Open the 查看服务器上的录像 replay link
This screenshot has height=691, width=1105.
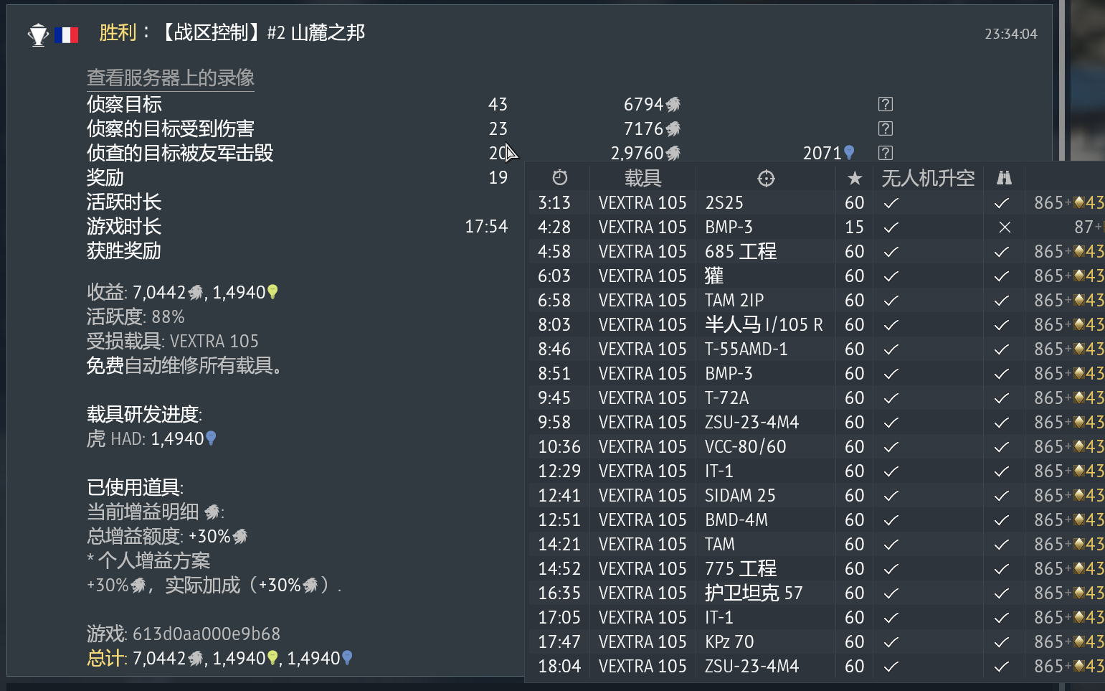[171, 77]
